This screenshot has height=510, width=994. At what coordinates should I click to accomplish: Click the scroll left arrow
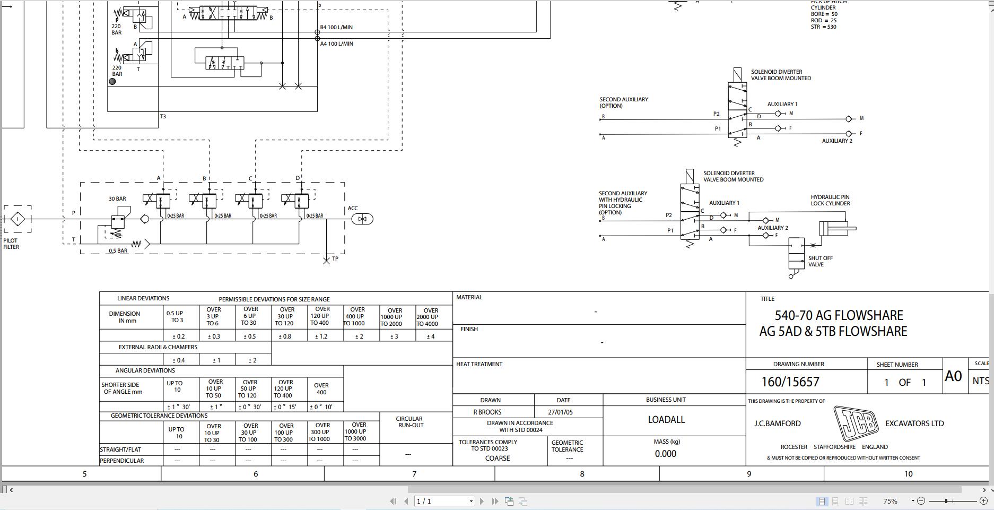pos(12,490)
